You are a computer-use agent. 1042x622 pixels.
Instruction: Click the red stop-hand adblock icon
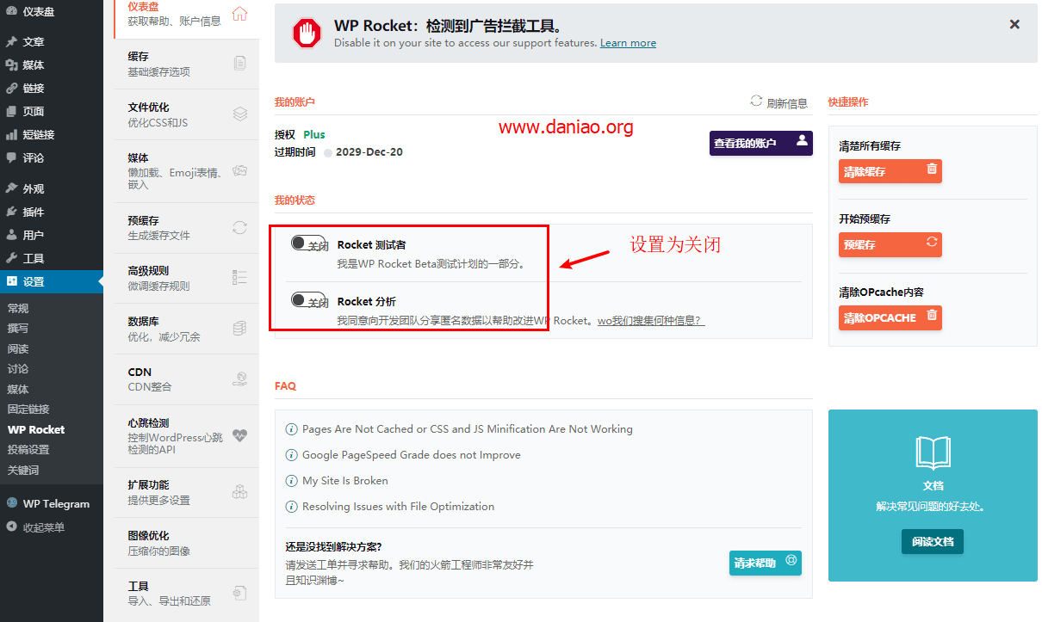tap(307, 33)
